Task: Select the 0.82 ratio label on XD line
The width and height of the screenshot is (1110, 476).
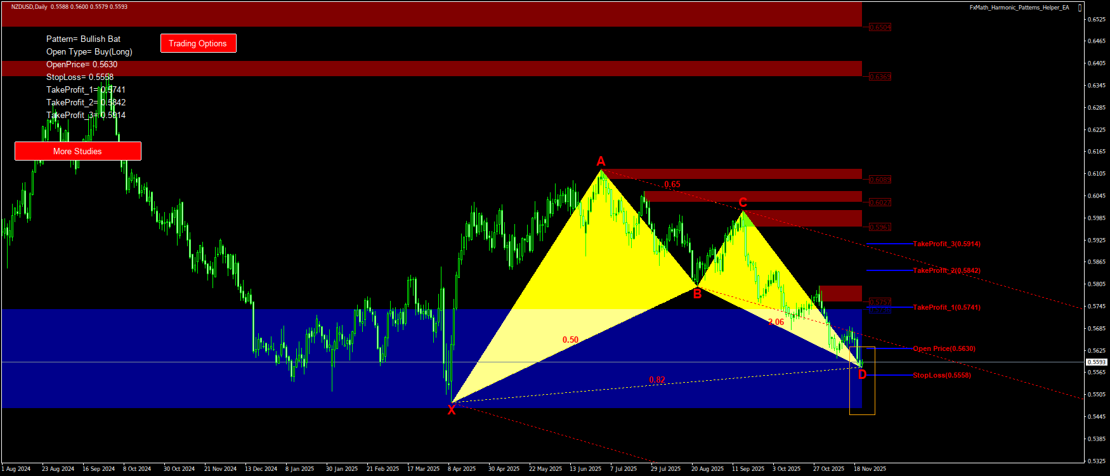Action: 656,380
